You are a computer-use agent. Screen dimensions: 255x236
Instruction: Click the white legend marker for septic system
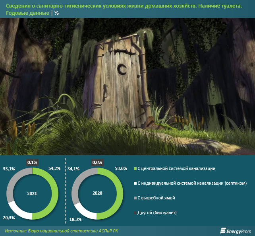tap(135, 183)
